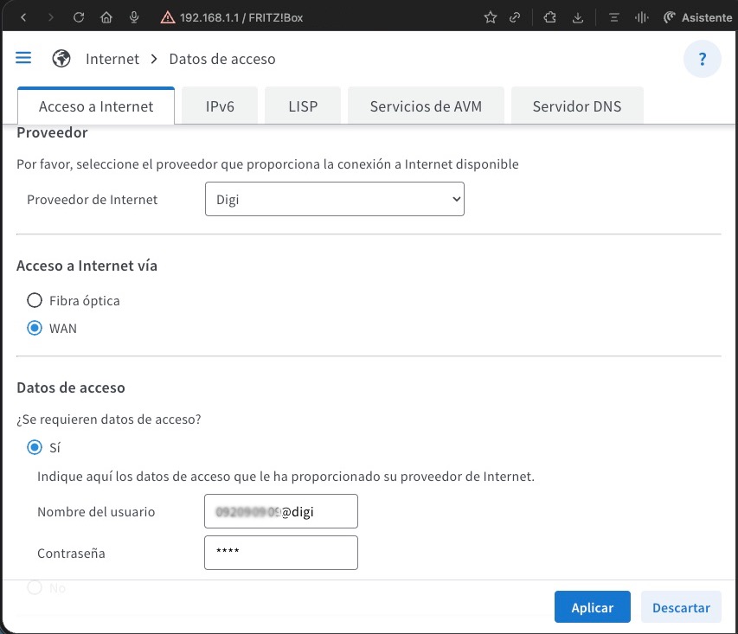This screenshot has height=634, width=738.
Task: Open the downloads icon
Action: [578, 18]
